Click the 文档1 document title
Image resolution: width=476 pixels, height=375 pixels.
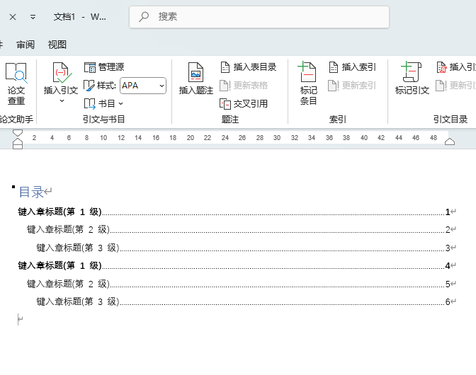coord(64,17)
